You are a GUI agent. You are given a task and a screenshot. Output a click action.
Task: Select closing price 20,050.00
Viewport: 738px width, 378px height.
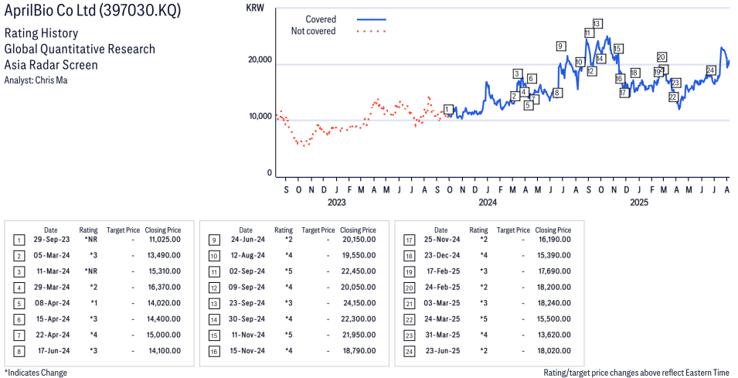click(x=359, y=287)
